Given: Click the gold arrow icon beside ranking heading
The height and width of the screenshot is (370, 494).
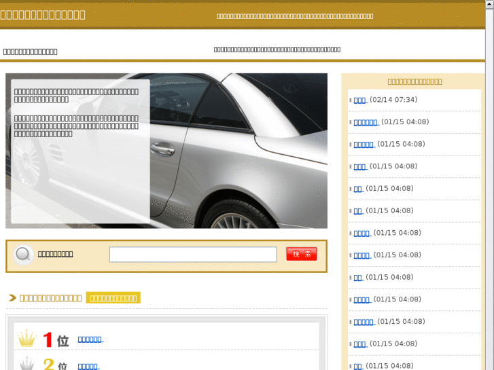Looking at the screenshot, I should click(x=12, y=298).
